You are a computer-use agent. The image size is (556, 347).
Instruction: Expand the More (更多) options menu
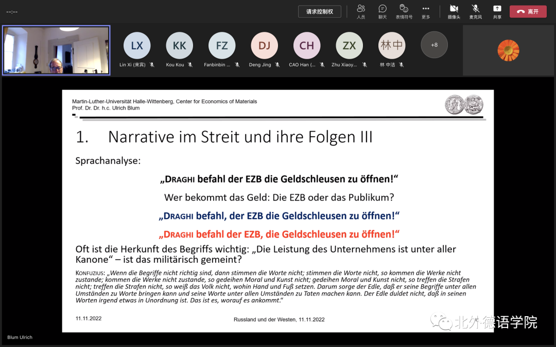point(426,11)
